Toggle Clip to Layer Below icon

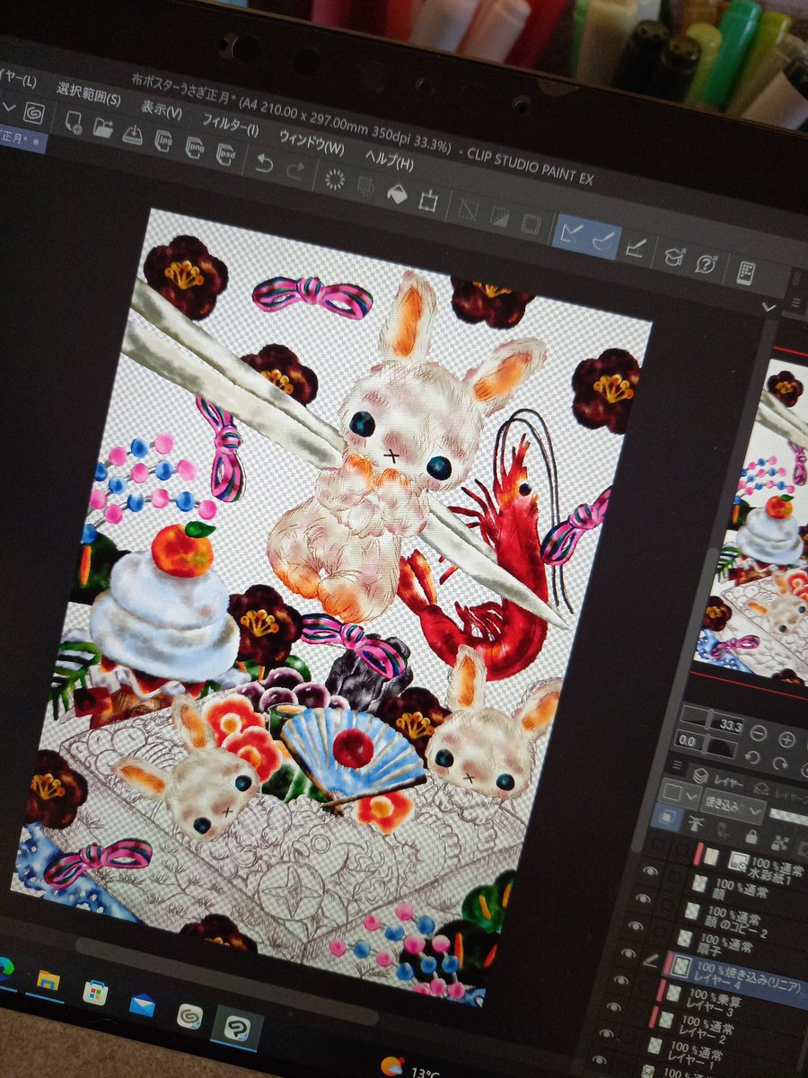669,818
